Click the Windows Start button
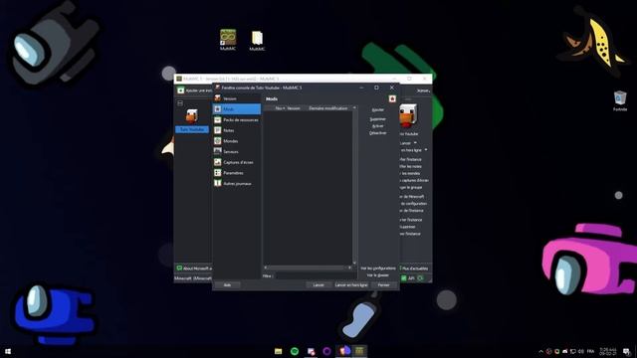Viewport: 637px width, 358px height. pos(7,351)
